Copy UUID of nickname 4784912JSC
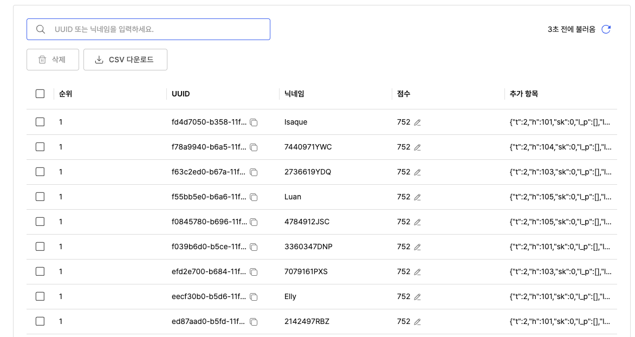Image resolution: width=635 pixels, height=337 pixels. 254,222
